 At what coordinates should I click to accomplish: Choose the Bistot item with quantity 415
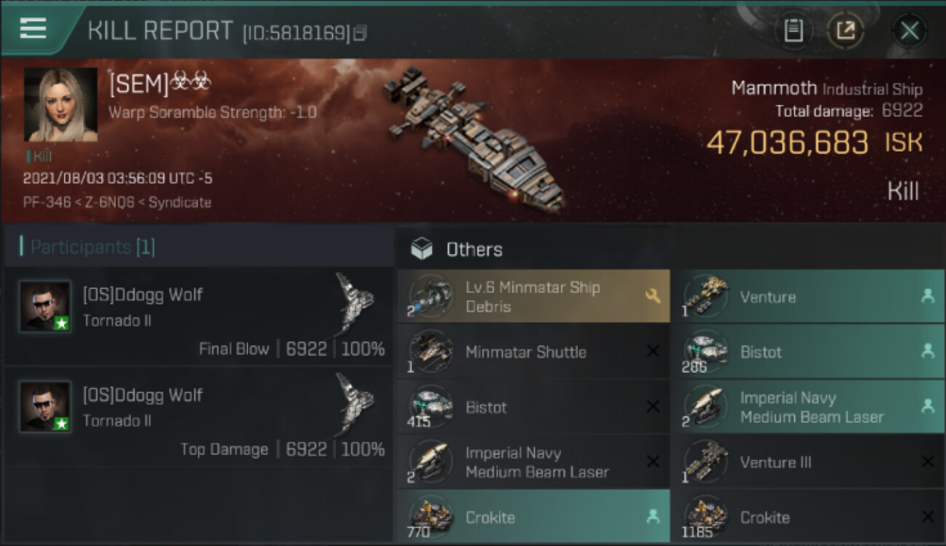tap(486, 407)
